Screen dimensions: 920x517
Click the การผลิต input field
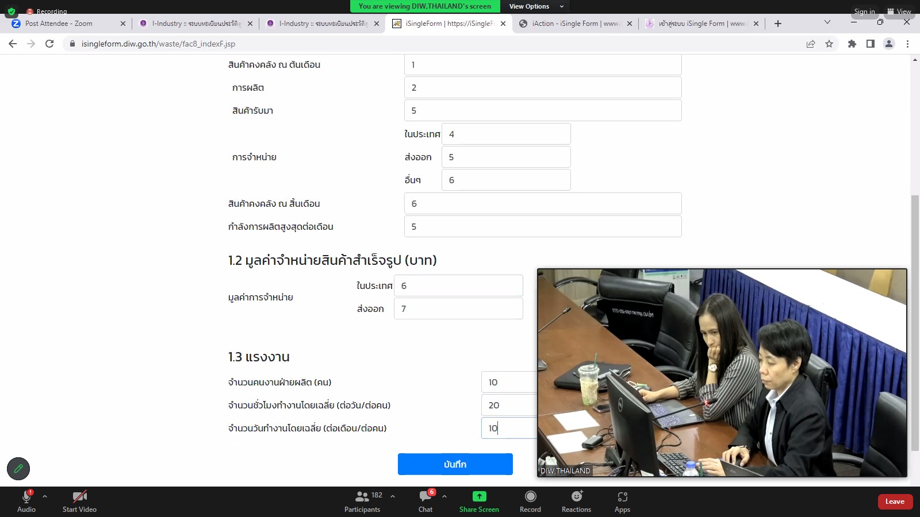click(543, 87)
